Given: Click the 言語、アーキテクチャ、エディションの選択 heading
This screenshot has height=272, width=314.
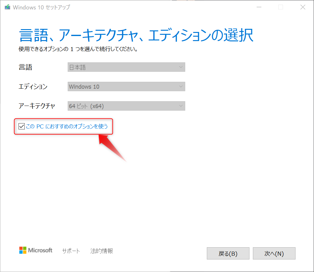Looking at the screenshot, I should click(136, 35).
